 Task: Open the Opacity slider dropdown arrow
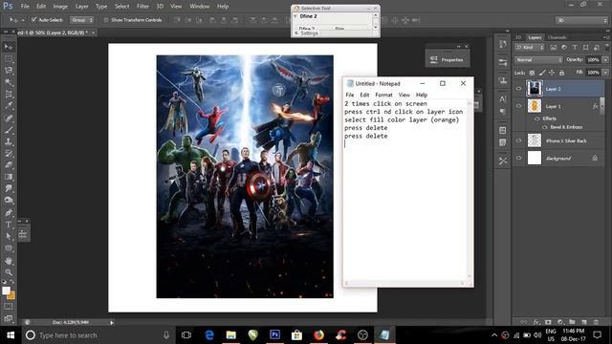[605, 60]
